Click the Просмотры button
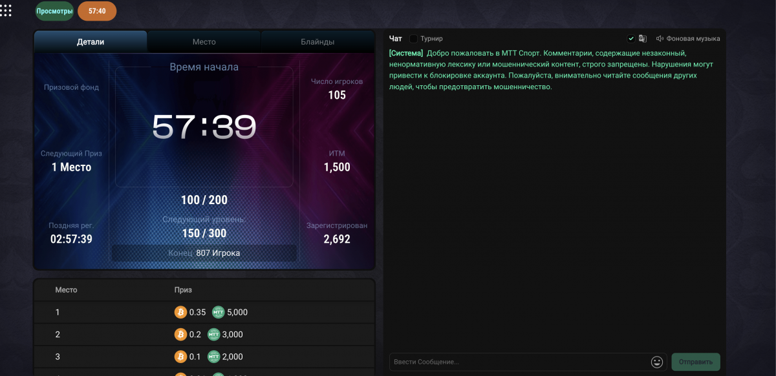The height and width of the screenshot is (376, 776). 54,11
